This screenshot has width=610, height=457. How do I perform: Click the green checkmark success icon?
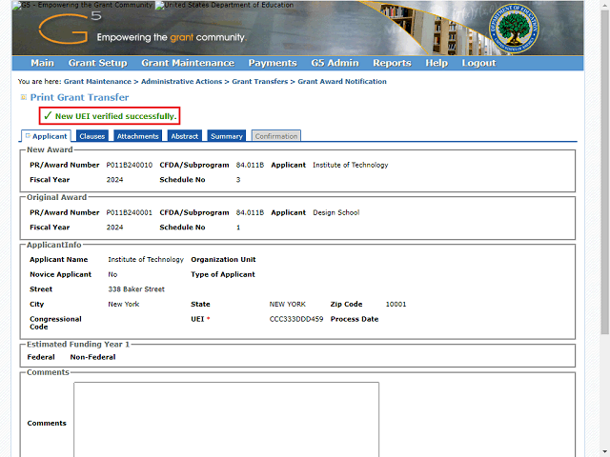pos(47,116)
